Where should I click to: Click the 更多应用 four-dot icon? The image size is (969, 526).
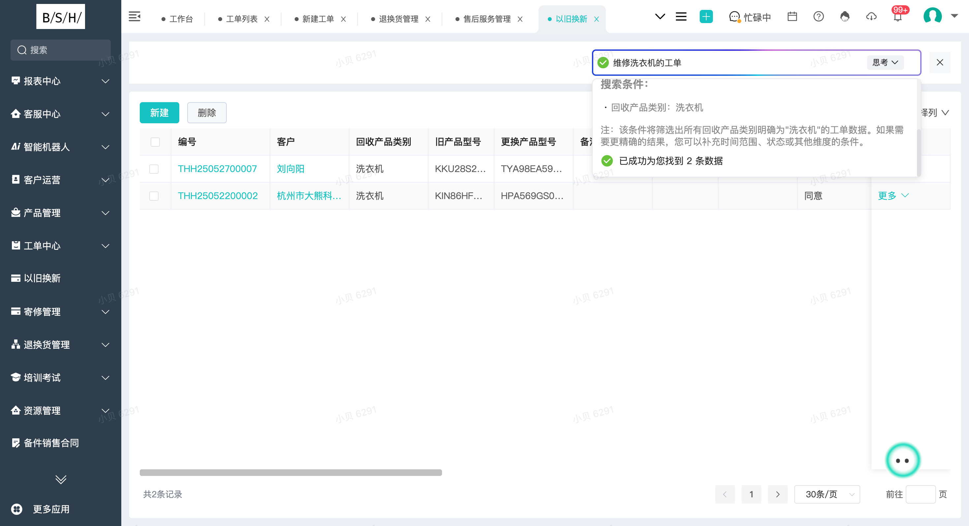(16, 509)
